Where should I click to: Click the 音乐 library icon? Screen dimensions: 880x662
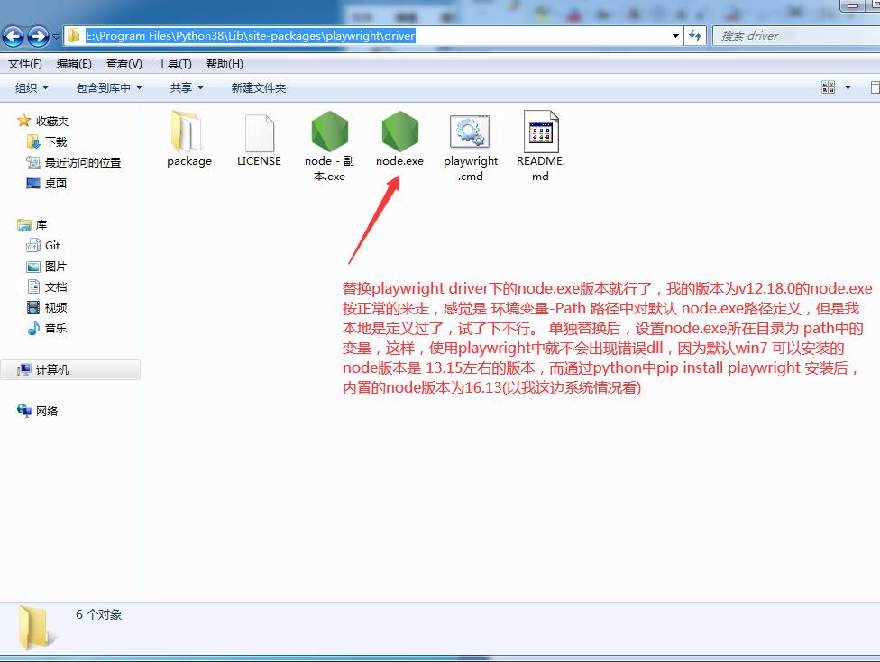[x=33, y=328]
